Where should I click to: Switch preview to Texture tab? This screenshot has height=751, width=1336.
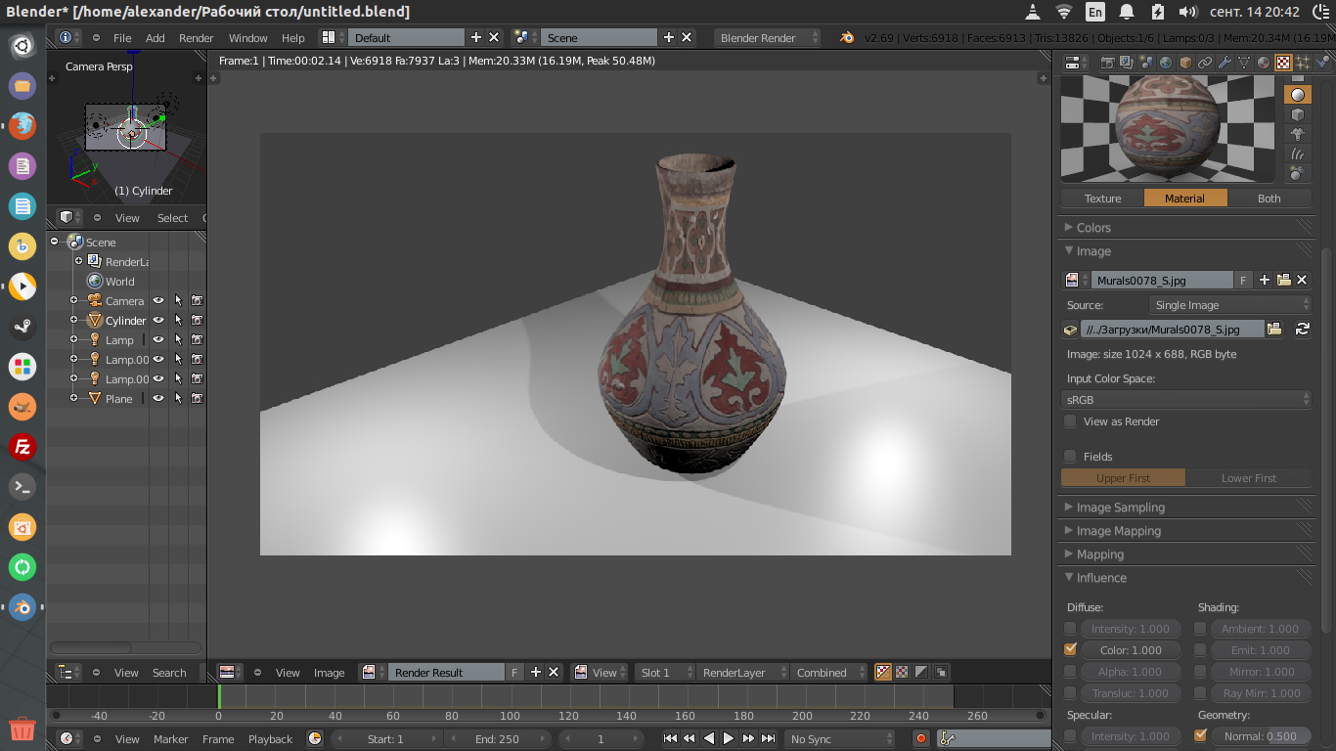tap(1102, 199)
